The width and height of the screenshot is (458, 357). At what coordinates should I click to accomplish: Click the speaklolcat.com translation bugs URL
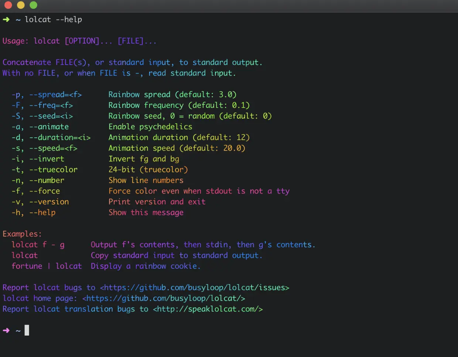(x=208, y=309)
